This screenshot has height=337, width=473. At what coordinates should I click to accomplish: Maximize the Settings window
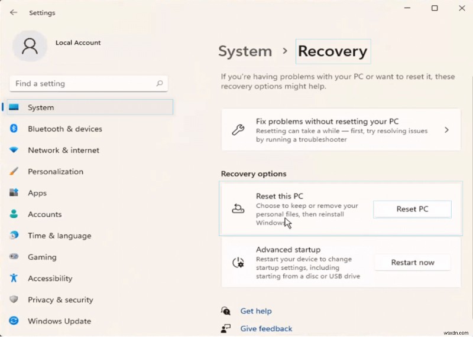tap(435, 8)
